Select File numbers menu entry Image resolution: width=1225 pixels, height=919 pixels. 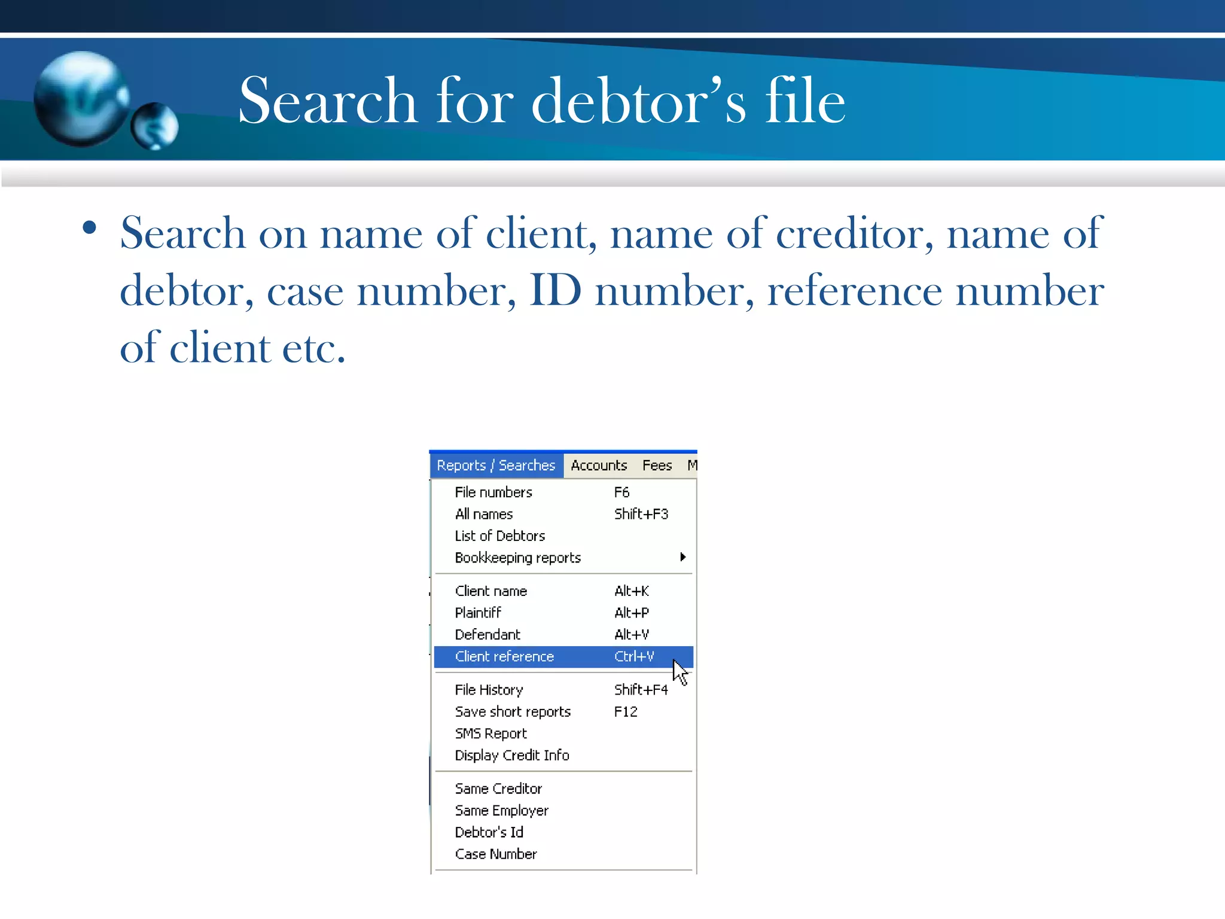(x=493, y=492)
